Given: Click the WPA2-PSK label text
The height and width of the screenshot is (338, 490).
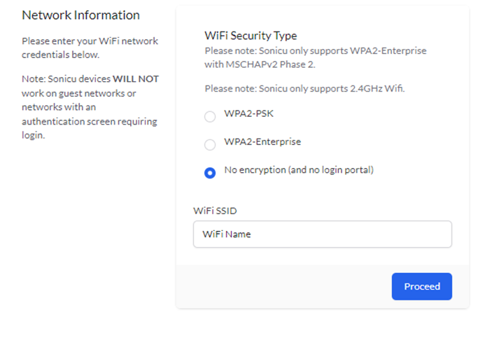Looking at the screenshot, I should tap(244, 113).
